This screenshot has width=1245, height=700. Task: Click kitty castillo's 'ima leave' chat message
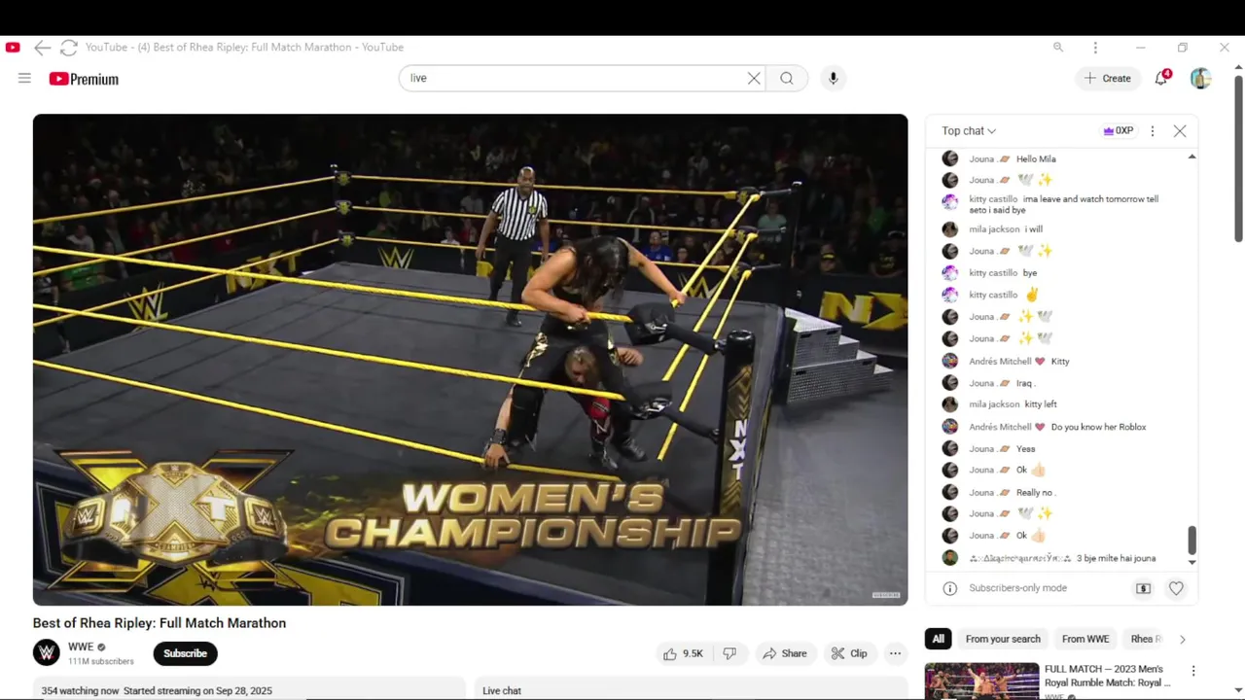point(1063,204)
